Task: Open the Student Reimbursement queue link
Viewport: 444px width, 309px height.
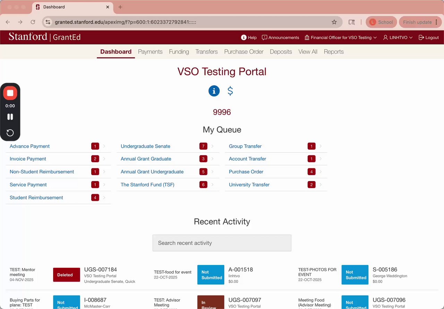Action: click(x=36, y=197)
